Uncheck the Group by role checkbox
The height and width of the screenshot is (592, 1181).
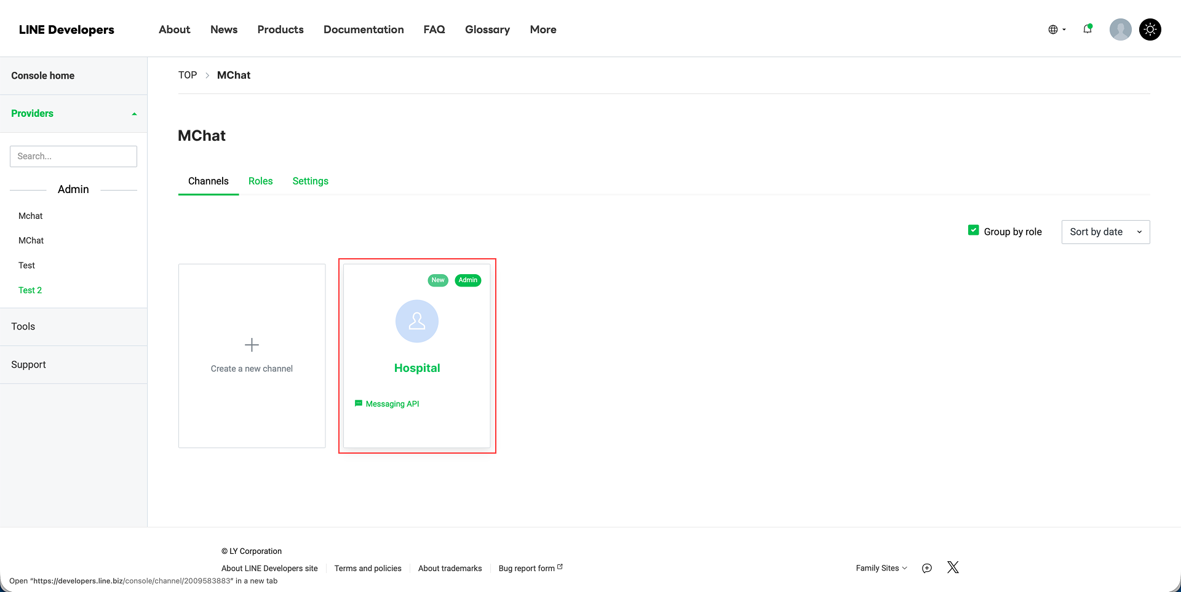[974, 229]
